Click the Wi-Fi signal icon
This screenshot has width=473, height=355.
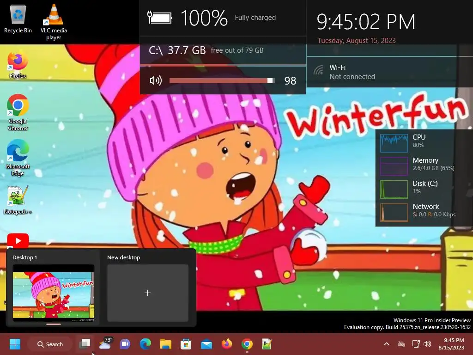click(318, 71)
